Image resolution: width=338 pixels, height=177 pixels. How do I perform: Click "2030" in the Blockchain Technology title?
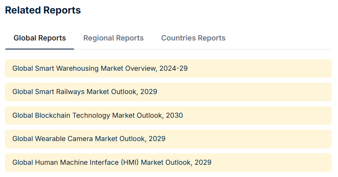tap(174, 115)
